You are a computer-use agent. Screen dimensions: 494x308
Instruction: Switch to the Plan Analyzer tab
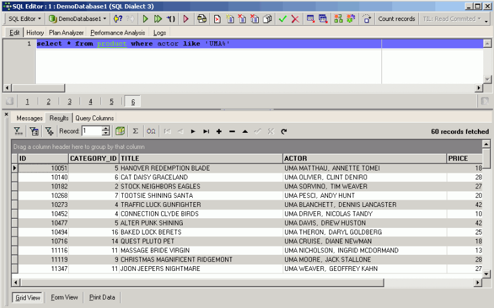66,33
